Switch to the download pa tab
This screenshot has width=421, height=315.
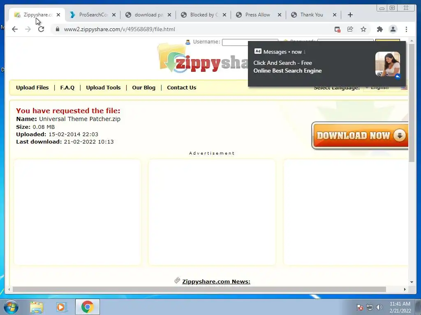tap(148, 15)
